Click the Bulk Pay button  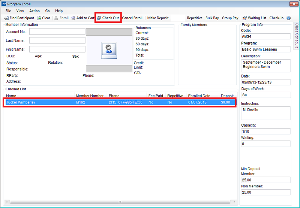[212, 18]
